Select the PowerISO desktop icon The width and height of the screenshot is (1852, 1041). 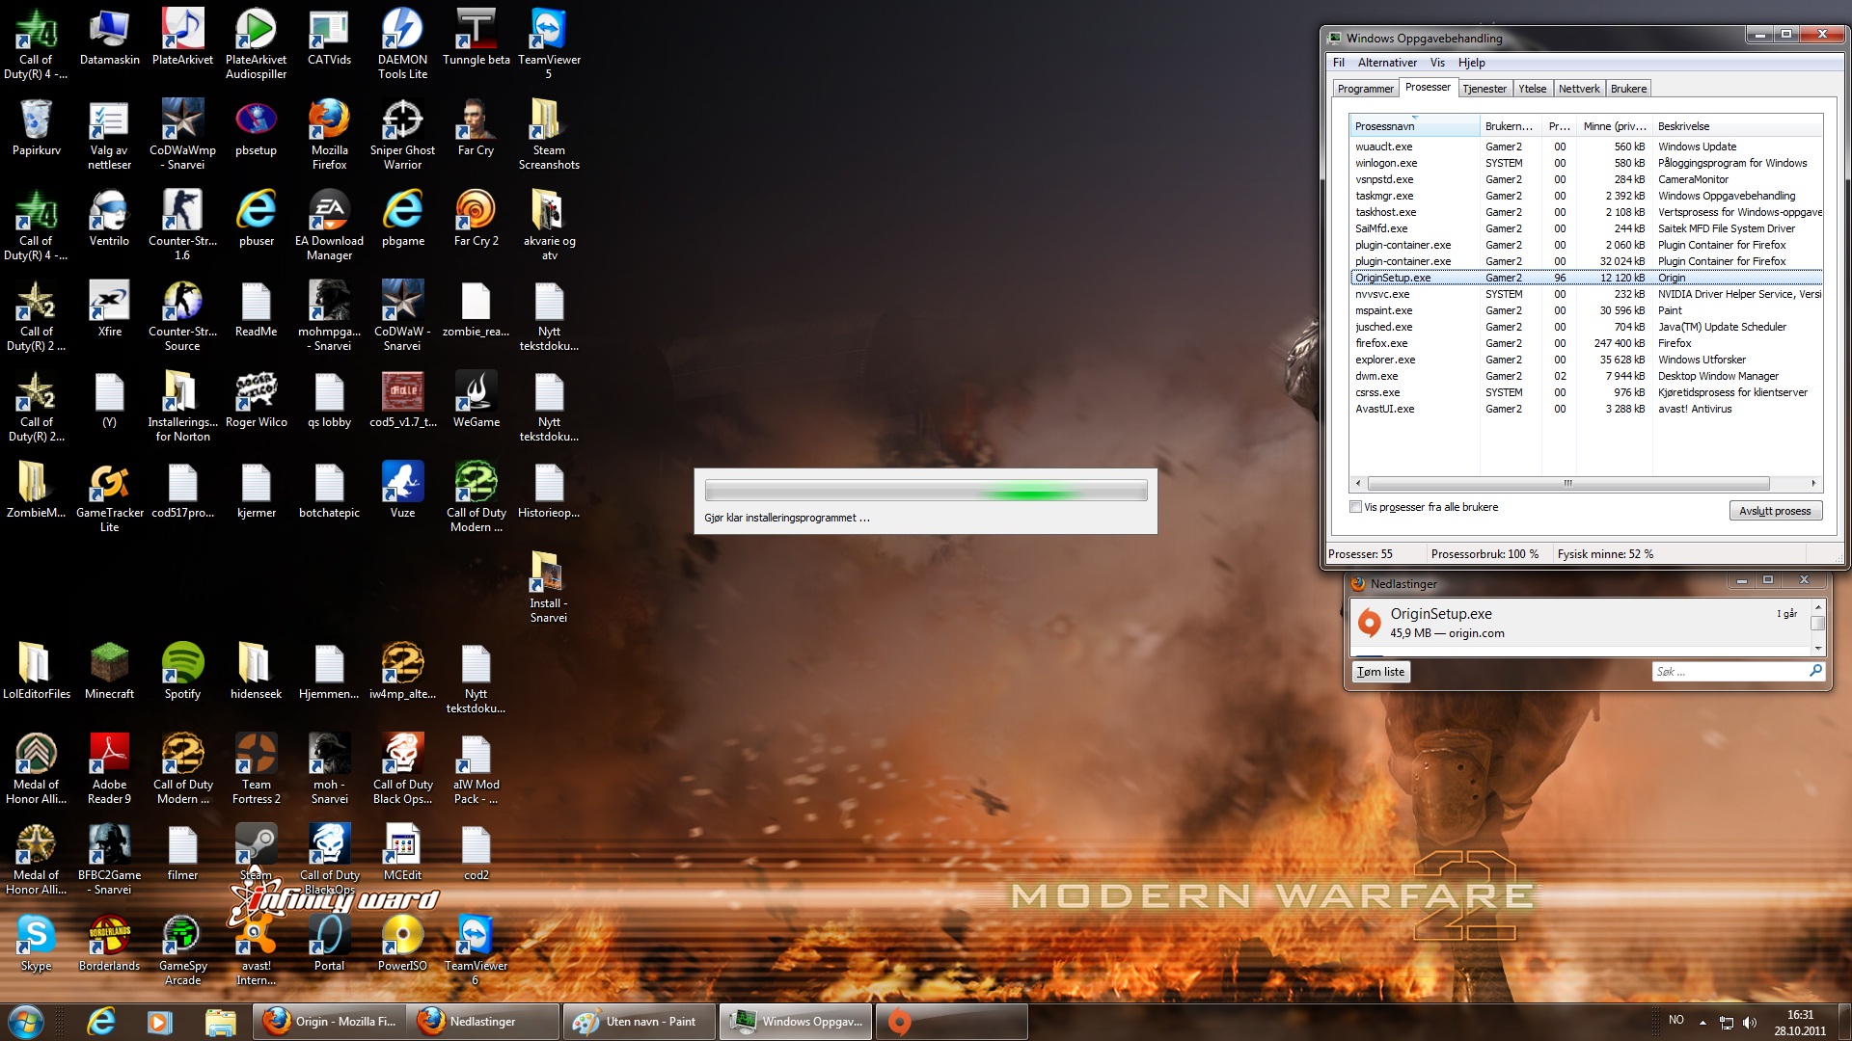pyautogui.click(x=402, y=944)
